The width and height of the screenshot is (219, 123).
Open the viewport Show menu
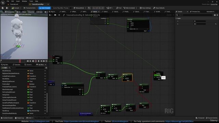click(24, 12)
